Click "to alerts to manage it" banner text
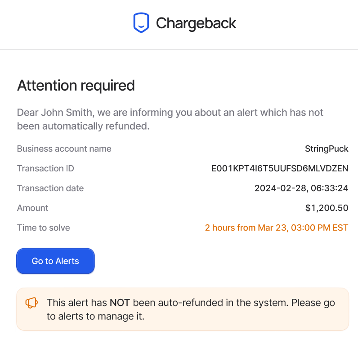The width and height of the screenshot is (358, 354). [95, 316]
